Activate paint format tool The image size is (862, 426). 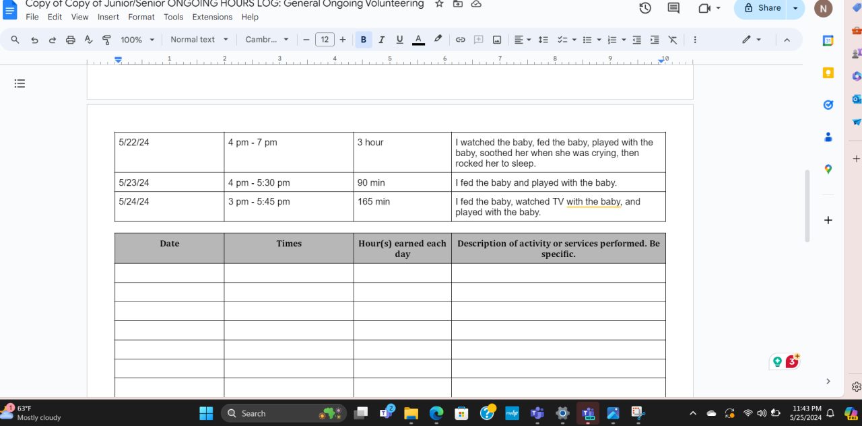(x=106, y=40)
